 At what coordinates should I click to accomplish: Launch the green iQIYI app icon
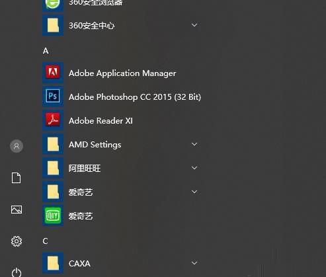click(x=53, y=216)
